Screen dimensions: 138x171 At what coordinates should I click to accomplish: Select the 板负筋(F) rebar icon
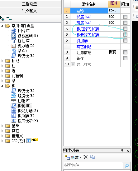pos(14,116)
